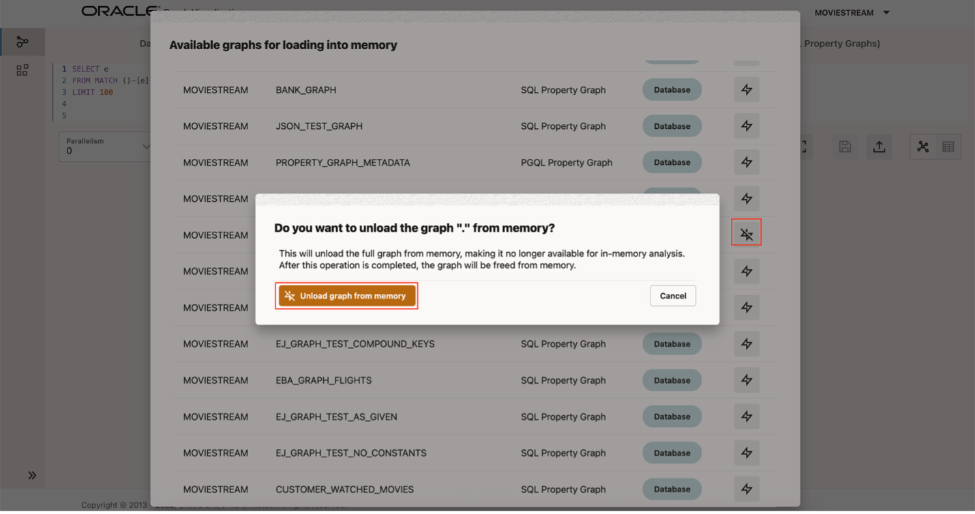Load EBA_GRAPH_FLIGHTS into memory icon
The image size is (975, 514).
click(x=747, y=380)
